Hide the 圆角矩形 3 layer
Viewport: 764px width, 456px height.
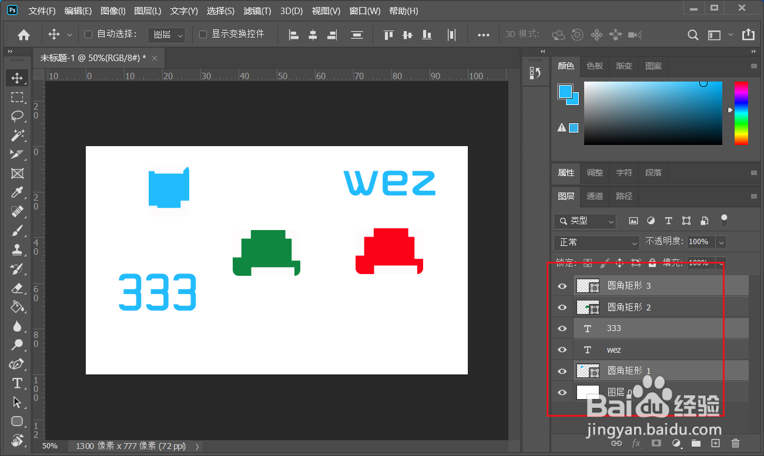pos(562,286)
